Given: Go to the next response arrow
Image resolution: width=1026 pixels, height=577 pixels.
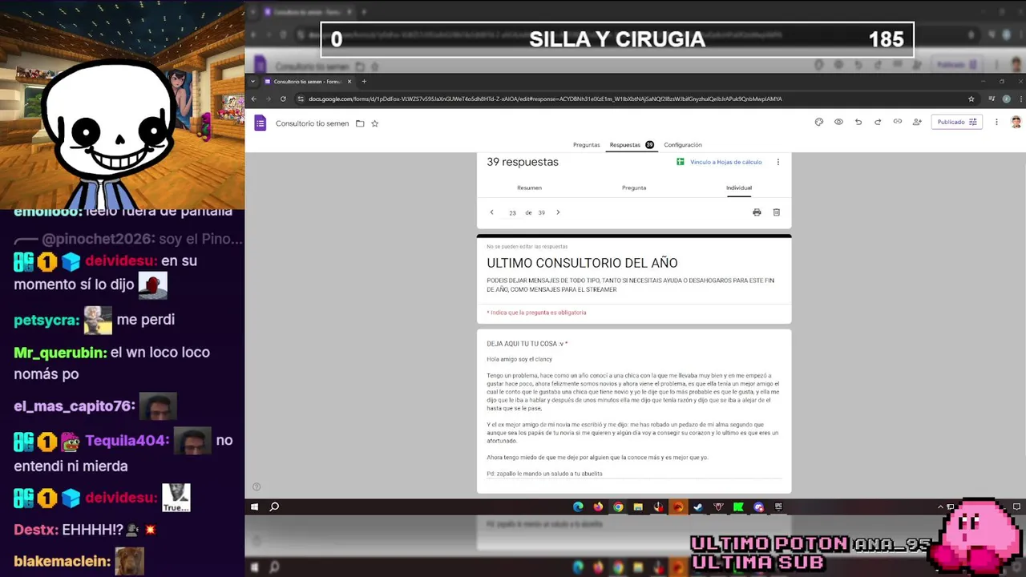Looking at the screenshot, I should click(558, 212).
